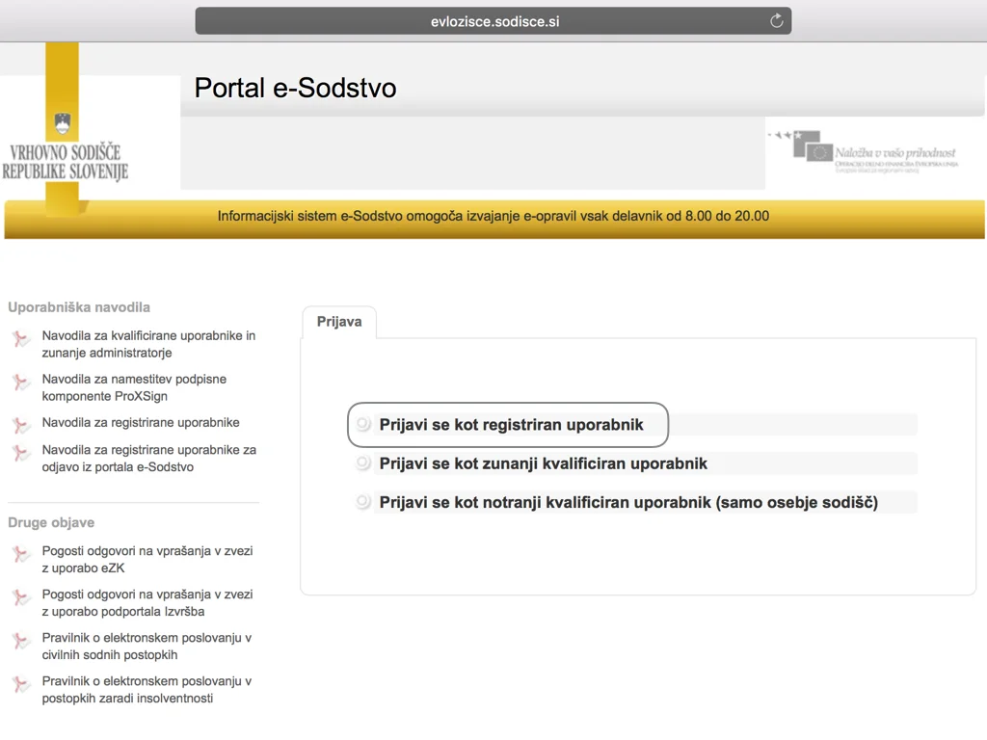Open PDF icon for civilnih sodnih postopkih pravilnik
Image resolution: width=987 pixels, height=740 pixels.
(x=21, y=641)
